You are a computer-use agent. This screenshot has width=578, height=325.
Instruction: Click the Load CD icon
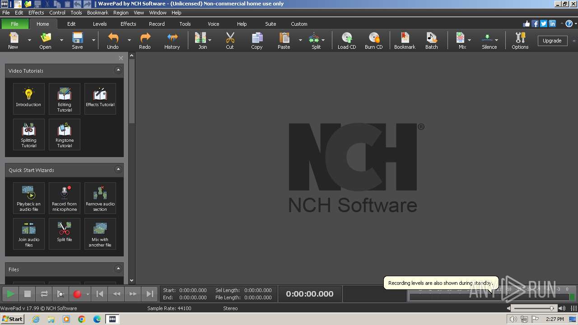[x=347, y=40]
